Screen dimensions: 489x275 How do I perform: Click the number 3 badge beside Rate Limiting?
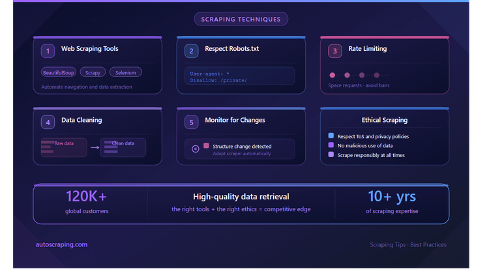tap(335, 51)
